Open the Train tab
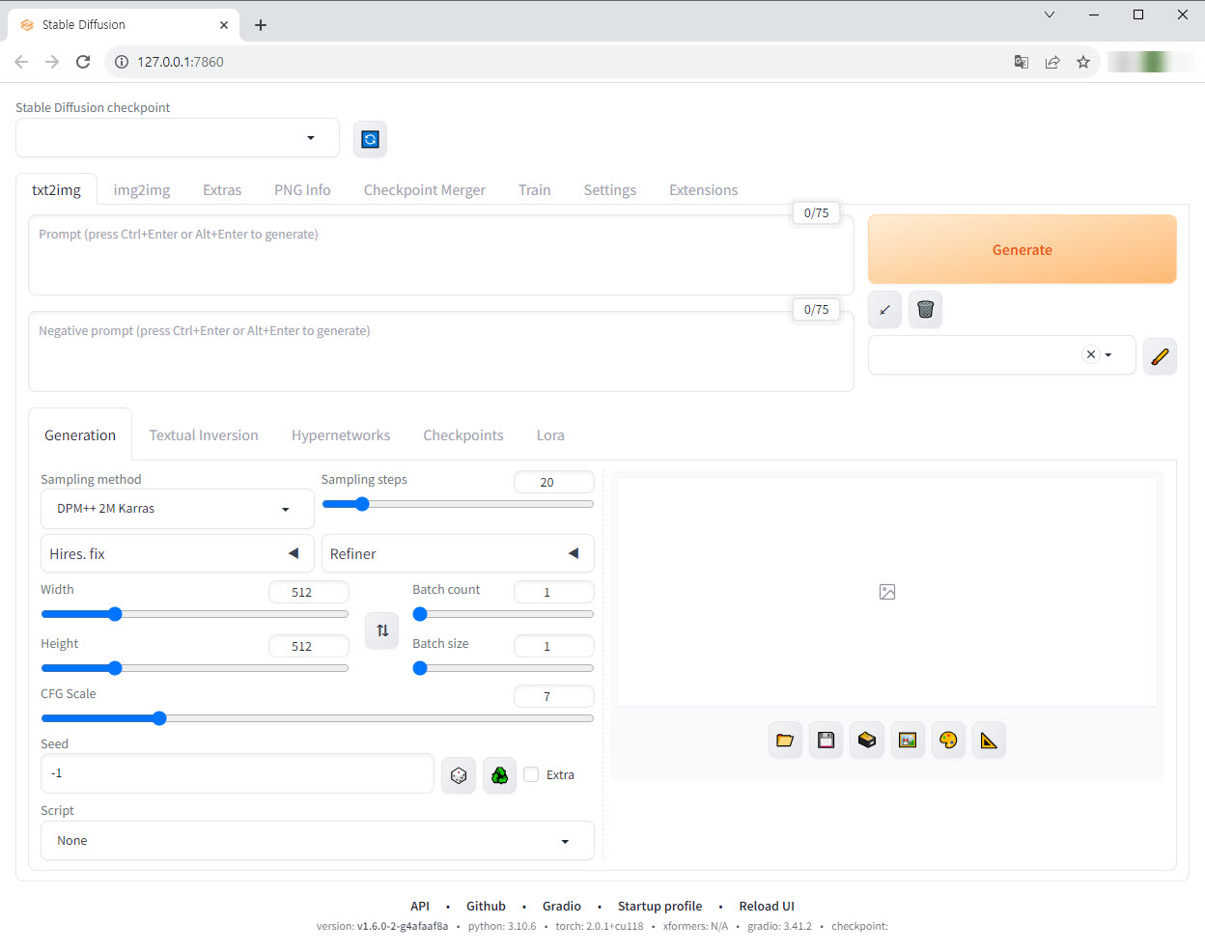The image size is (1205, 952). (534, 190)
